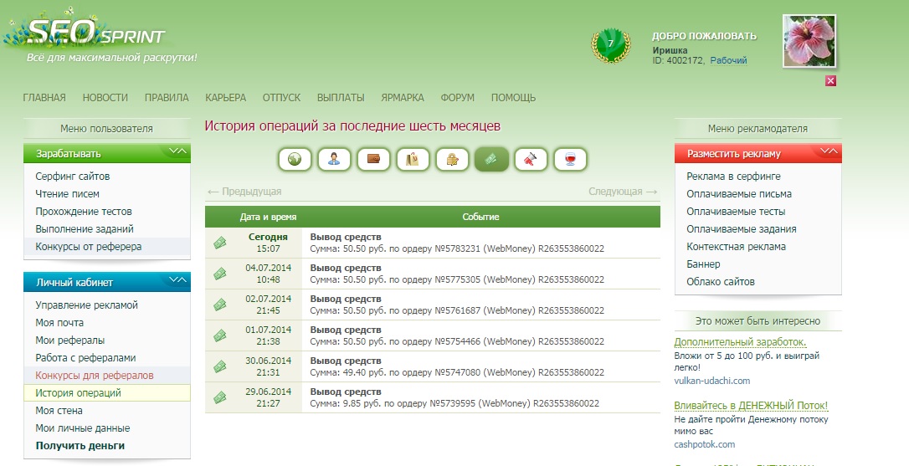909x466 pixels.
Task: Collapse the Личный кабинет panel arrows
Action: [x=177, y=280]
